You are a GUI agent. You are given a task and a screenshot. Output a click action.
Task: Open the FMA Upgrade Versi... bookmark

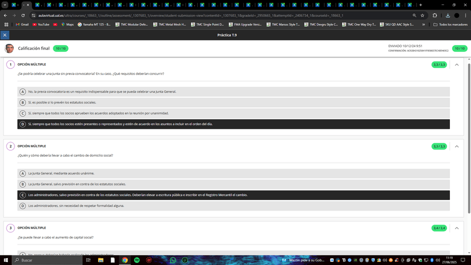pos(245,24)
